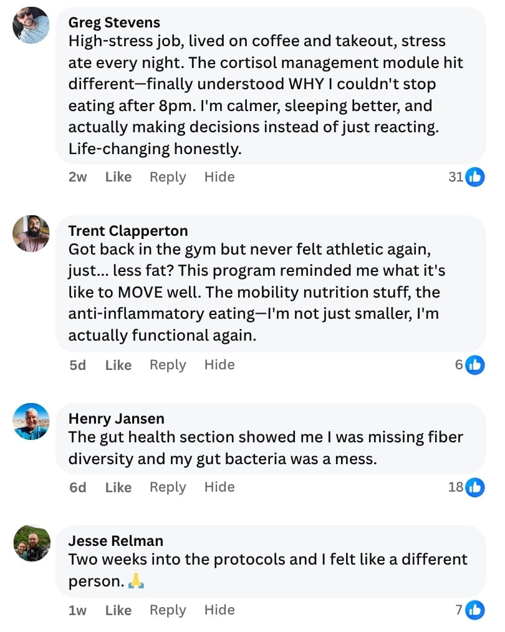Open Trent Clapperton's avatar
This screenshot has height=632, width=505.
point(31,233)
